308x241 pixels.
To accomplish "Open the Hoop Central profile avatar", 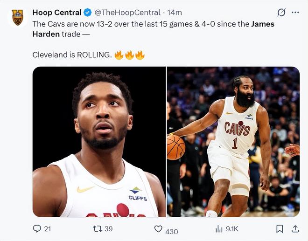I will click(17, 17).
